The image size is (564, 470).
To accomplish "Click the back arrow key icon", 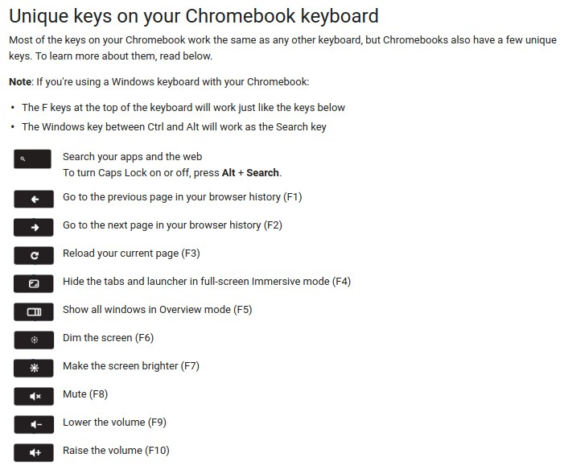I will click(x=34, y=199).
